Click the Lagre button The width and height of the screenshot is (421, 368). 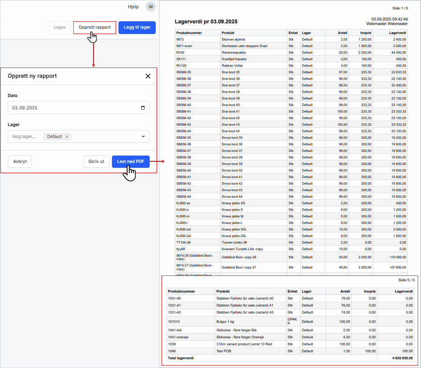[x=59, y=27]
